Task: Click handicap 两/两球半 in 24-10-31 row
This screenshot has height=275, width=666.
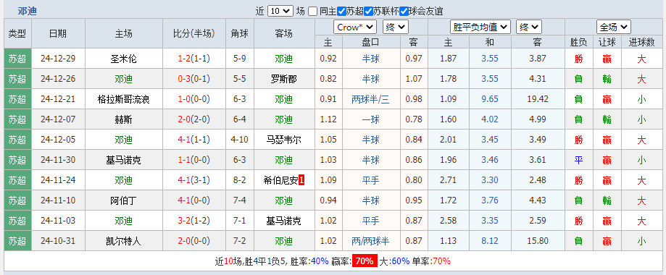Action: (x=371, y=241)
